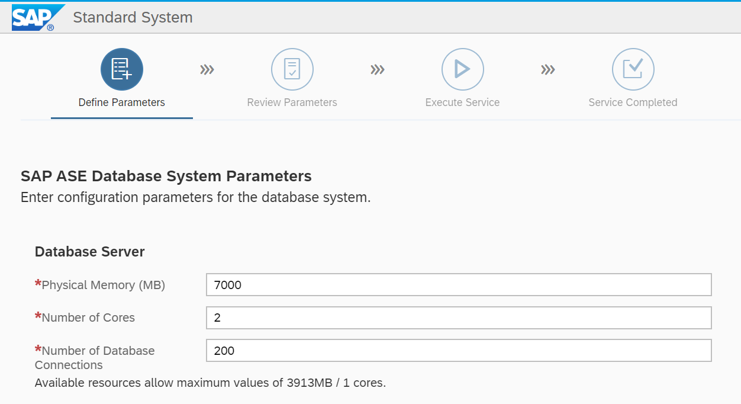The image size is (741, 404).
Task: Click chevron arrows after Execute Service
Action: [x=548, y=70]
